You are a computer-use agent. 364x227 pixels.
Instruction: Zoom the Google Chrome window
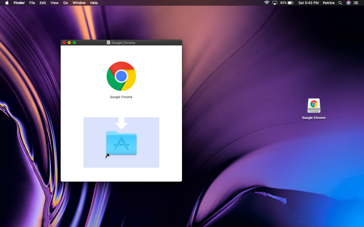pos(74,43)
